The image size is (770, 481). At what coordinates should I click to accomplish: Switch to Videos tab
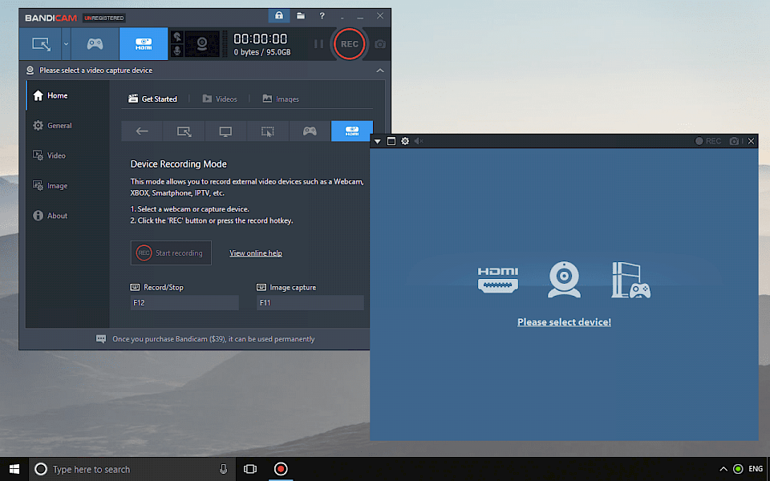[x=220, y=99]
